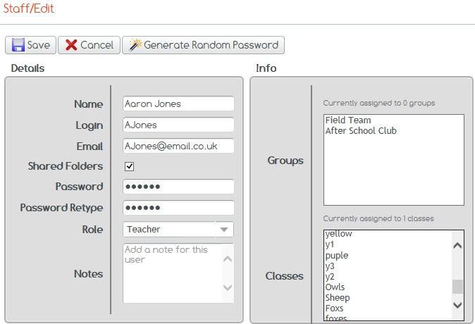The image size is (475, 324).
Task: Select the Password Retype field
Action: [178, 208]
